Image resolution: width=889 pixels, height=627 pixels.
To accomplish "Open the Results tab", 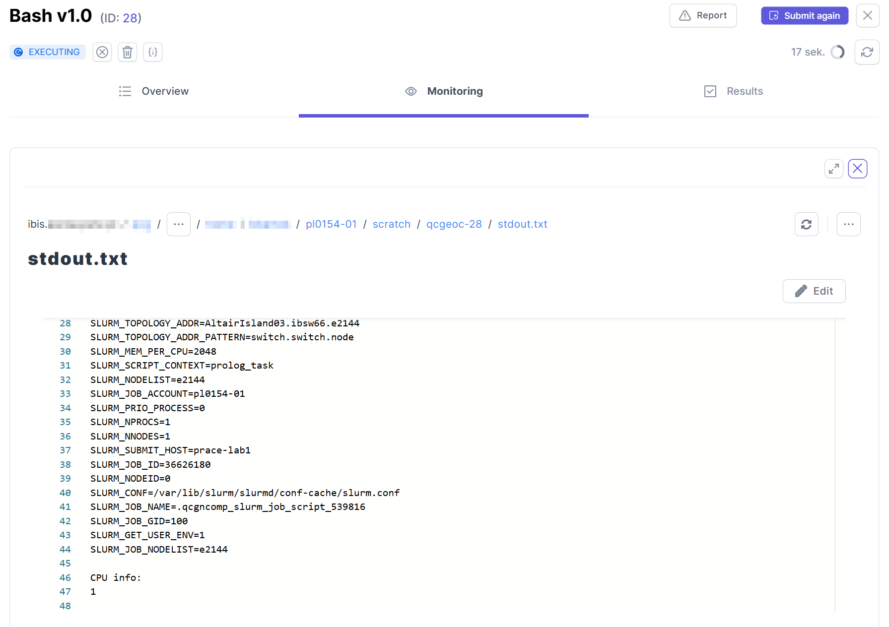I will click(734, 91).
